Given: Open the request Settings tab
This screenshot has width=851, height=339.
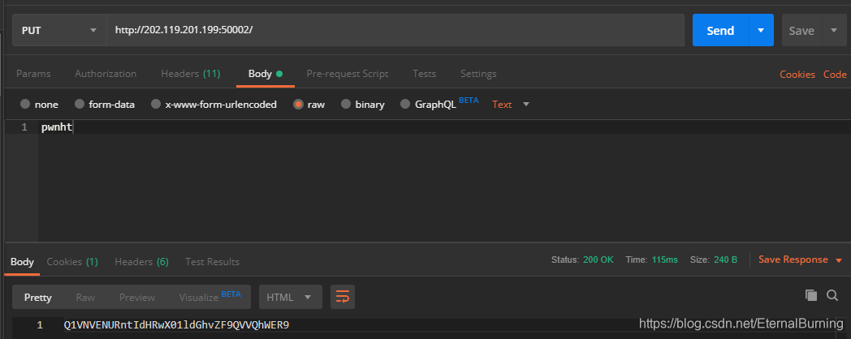Looking at the screenshot, I should click(478, 74).
